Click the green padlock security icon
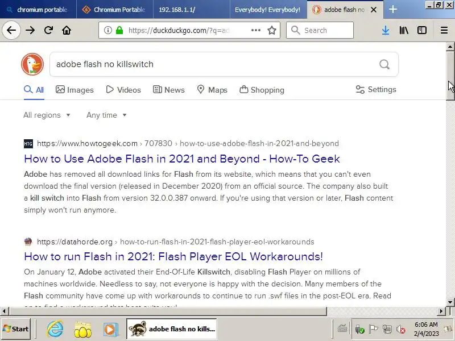 (119, 30)
